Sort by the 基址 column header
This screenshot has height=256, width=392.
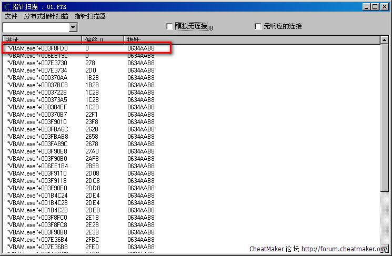(x=42, y=40)
